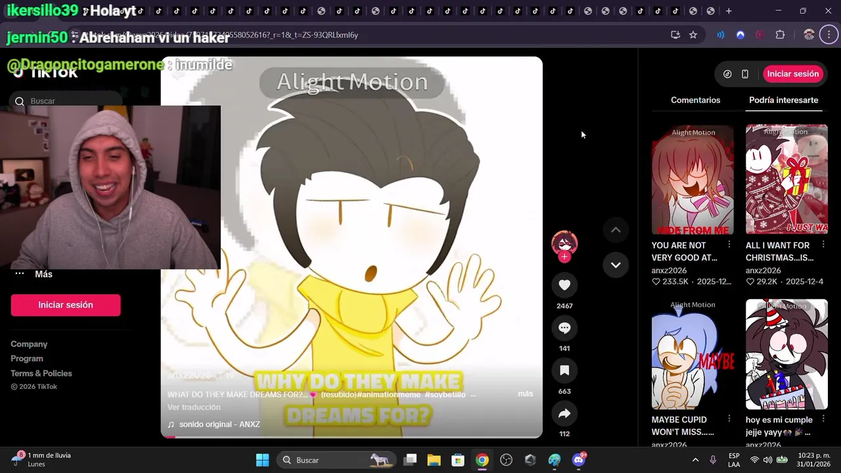
Task: Open Task View on the taskbar
Action: point(410,460)
